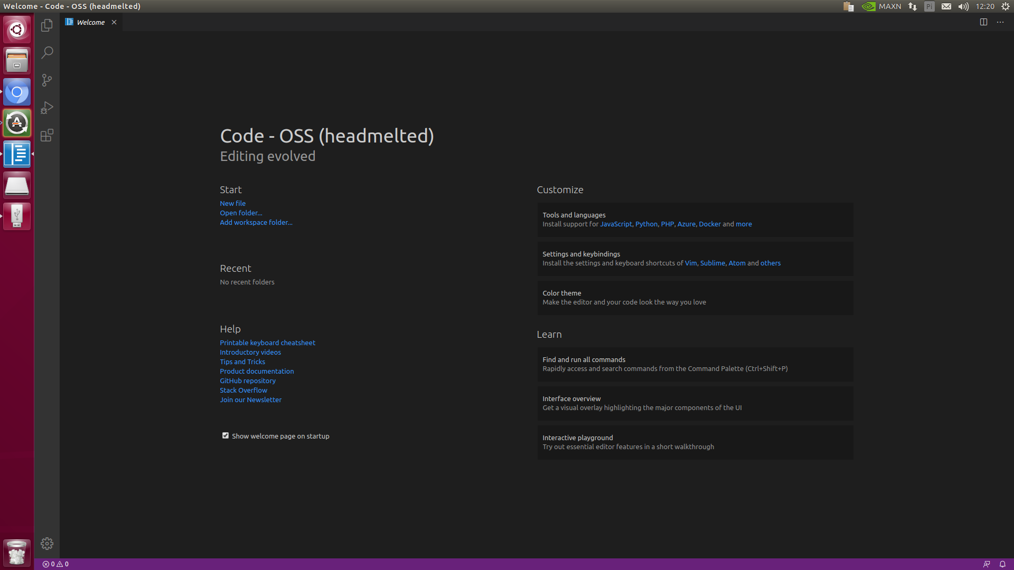Click the error and warning status bar icon

54,564
